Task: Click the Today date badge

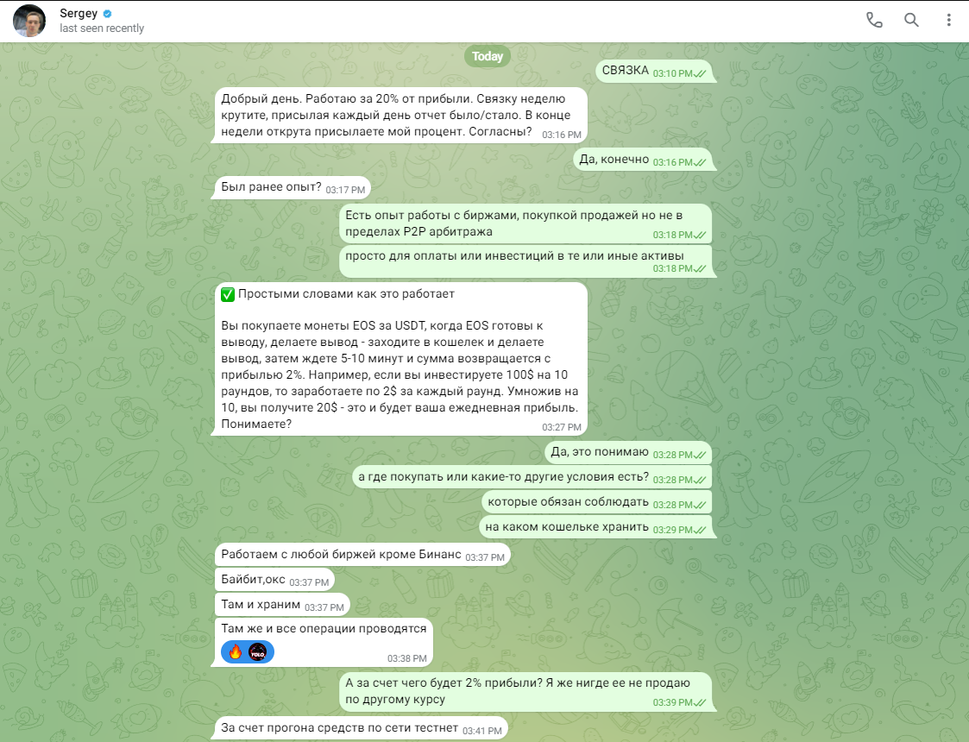Action: click(x=488, y=56)
